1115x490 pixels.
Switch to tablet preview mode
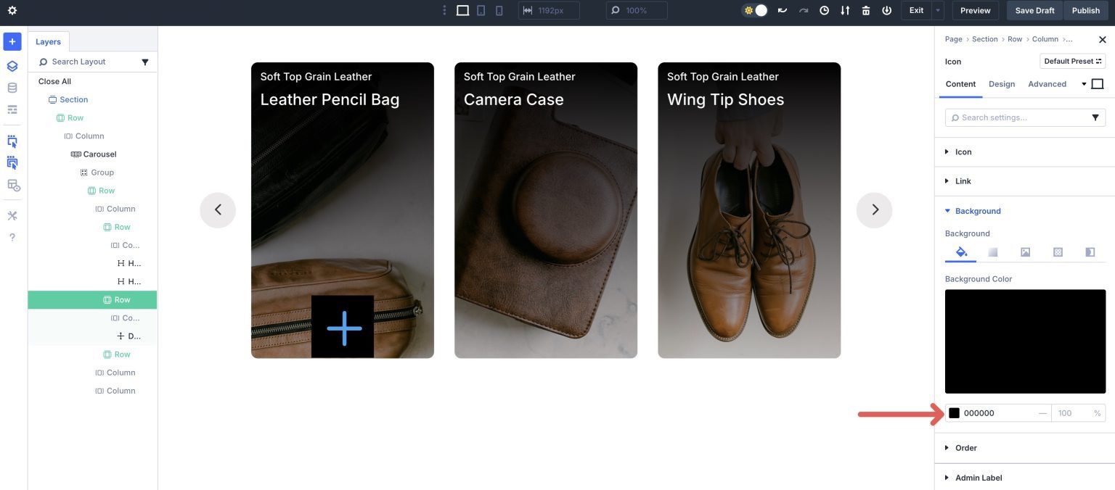[x=480, y=10]
